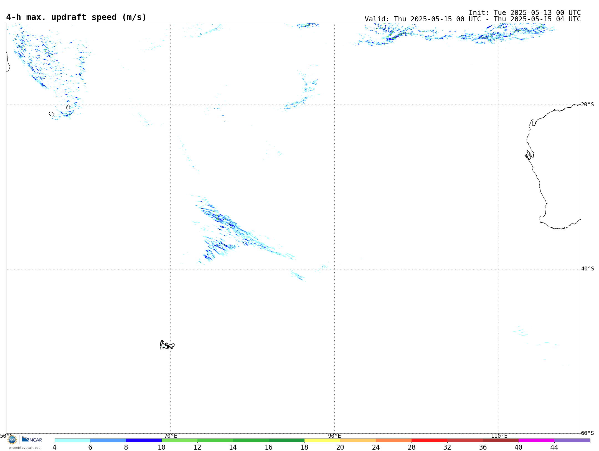Image resolution: width=599 pixels, height=451 pixels.
Task: Click the 20°S latitude label
Action: pos(588,105)
